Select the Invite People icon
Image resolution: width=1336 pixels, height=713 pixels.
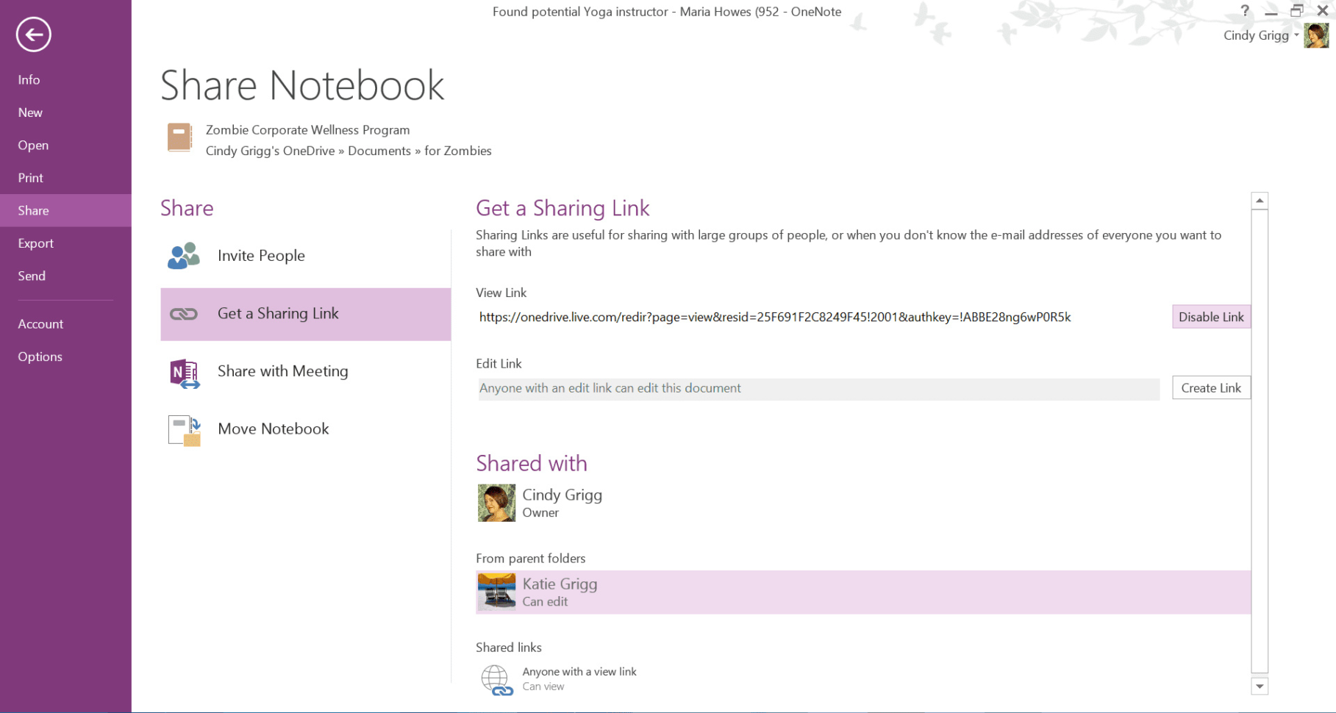coord(184,256)
